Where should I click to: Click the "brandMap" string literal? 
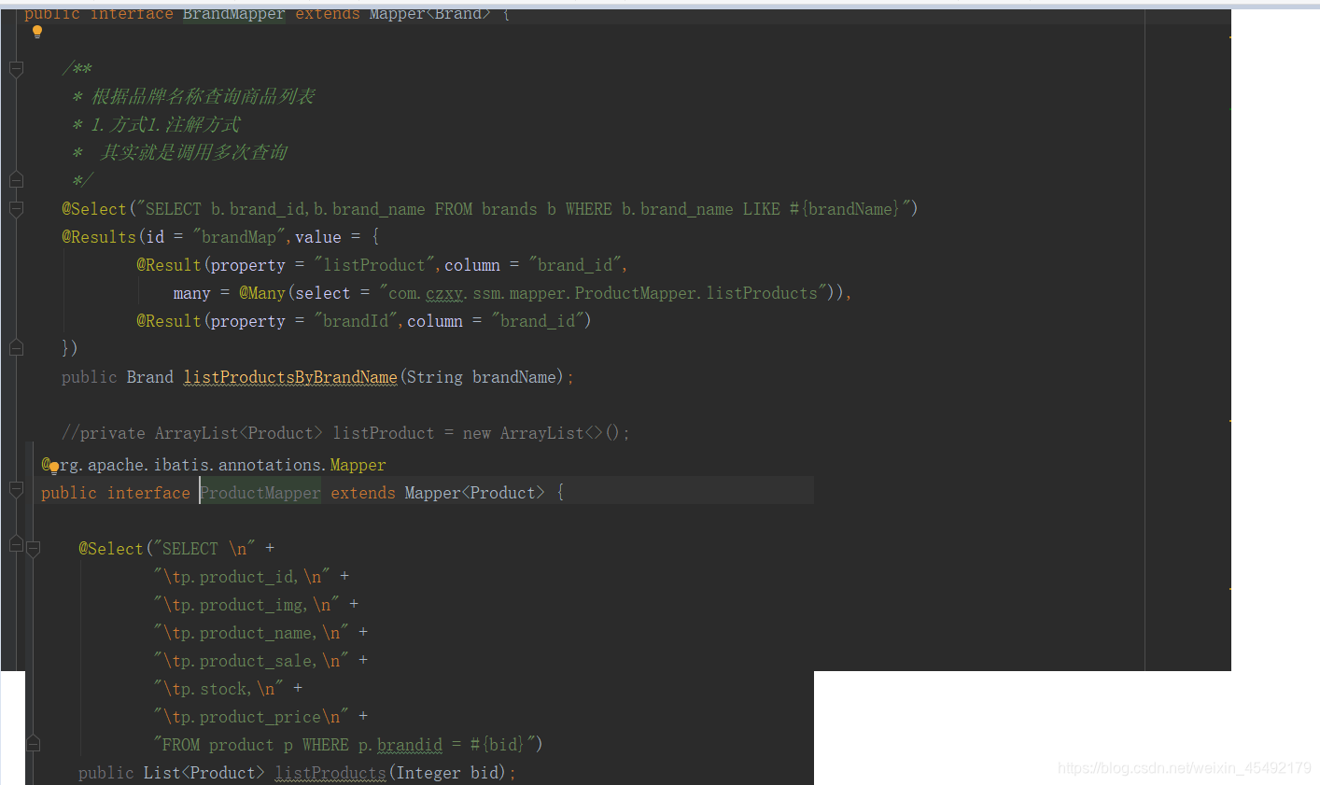[x=239, y=237]
